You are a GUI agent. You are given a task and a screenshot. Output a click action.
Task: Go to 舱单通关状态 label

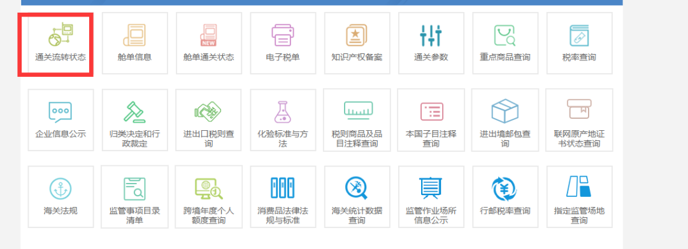click(x=209, y=57)
